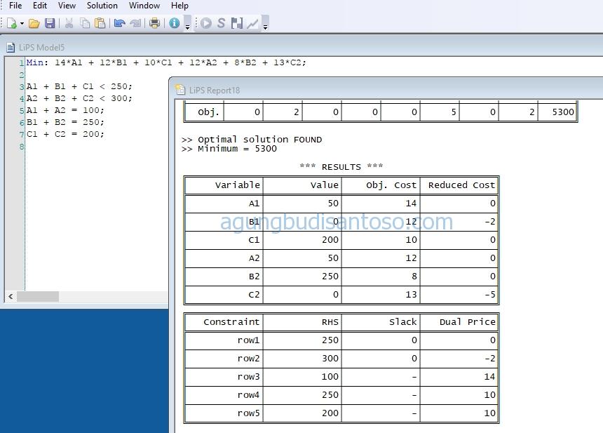This screenshot has width=603, height=433.
Task: Click the 'Reduced Cost' column header
Action: click(x=459, y=185)
